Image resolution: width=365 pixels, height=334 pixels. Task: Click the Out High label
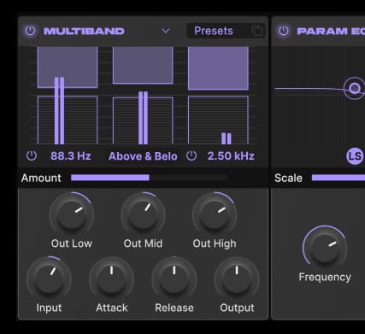pos(215,243)
